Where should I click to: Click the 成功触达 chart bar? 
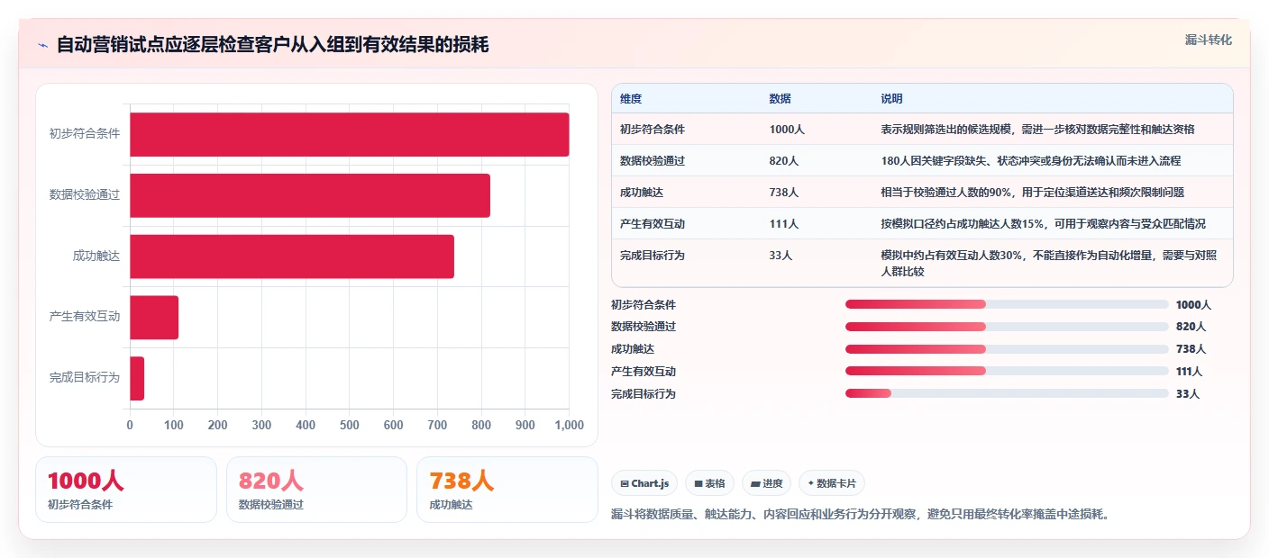(292, 256)
